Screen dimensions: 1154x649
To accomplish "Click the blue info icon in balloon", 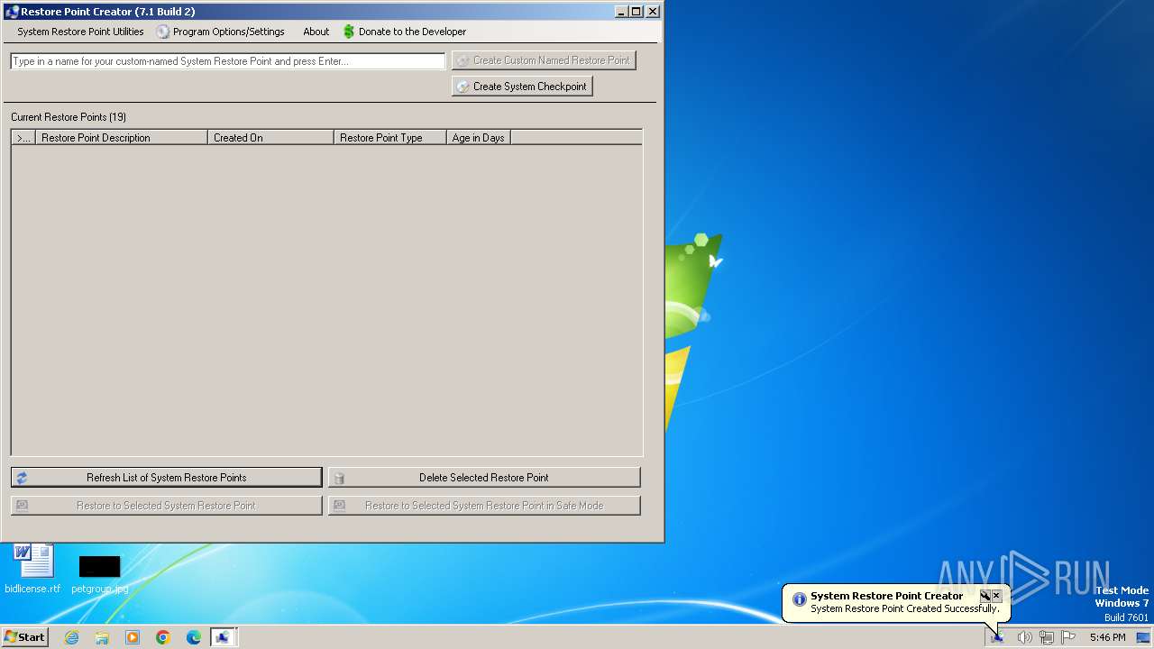I will click(799, 599).
